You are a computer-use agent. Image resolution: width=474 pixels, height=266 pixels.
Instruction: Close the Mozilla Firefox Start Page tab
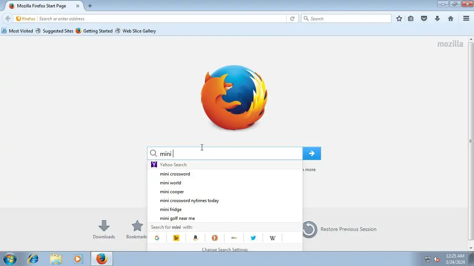78,6
